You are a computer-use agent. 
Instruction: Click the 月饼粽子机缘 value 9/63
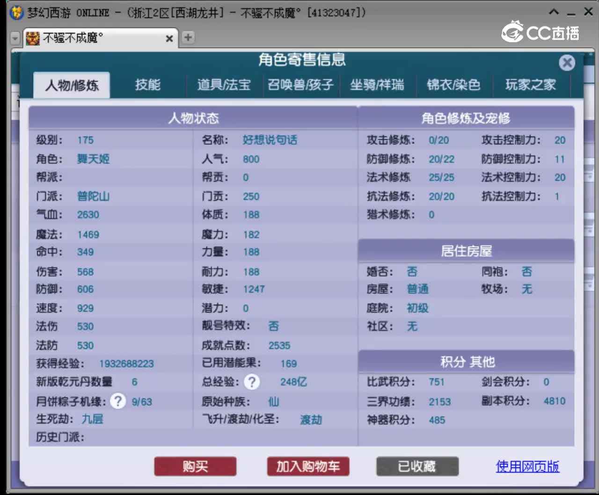click(142, 402)
